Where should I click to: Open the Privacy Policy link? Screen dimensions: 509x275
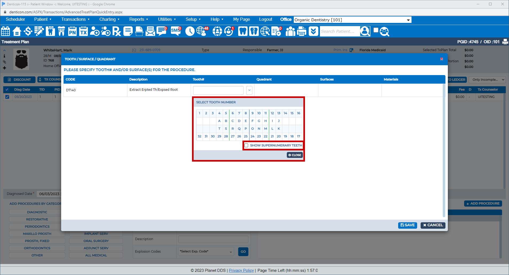241,270
